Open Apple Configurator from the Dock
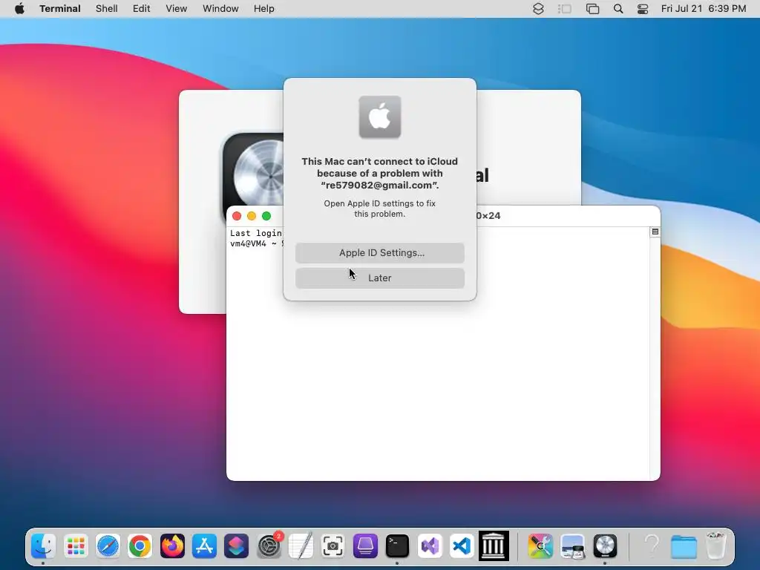Viewport: 760px width, 570px height. pos(365,546)
